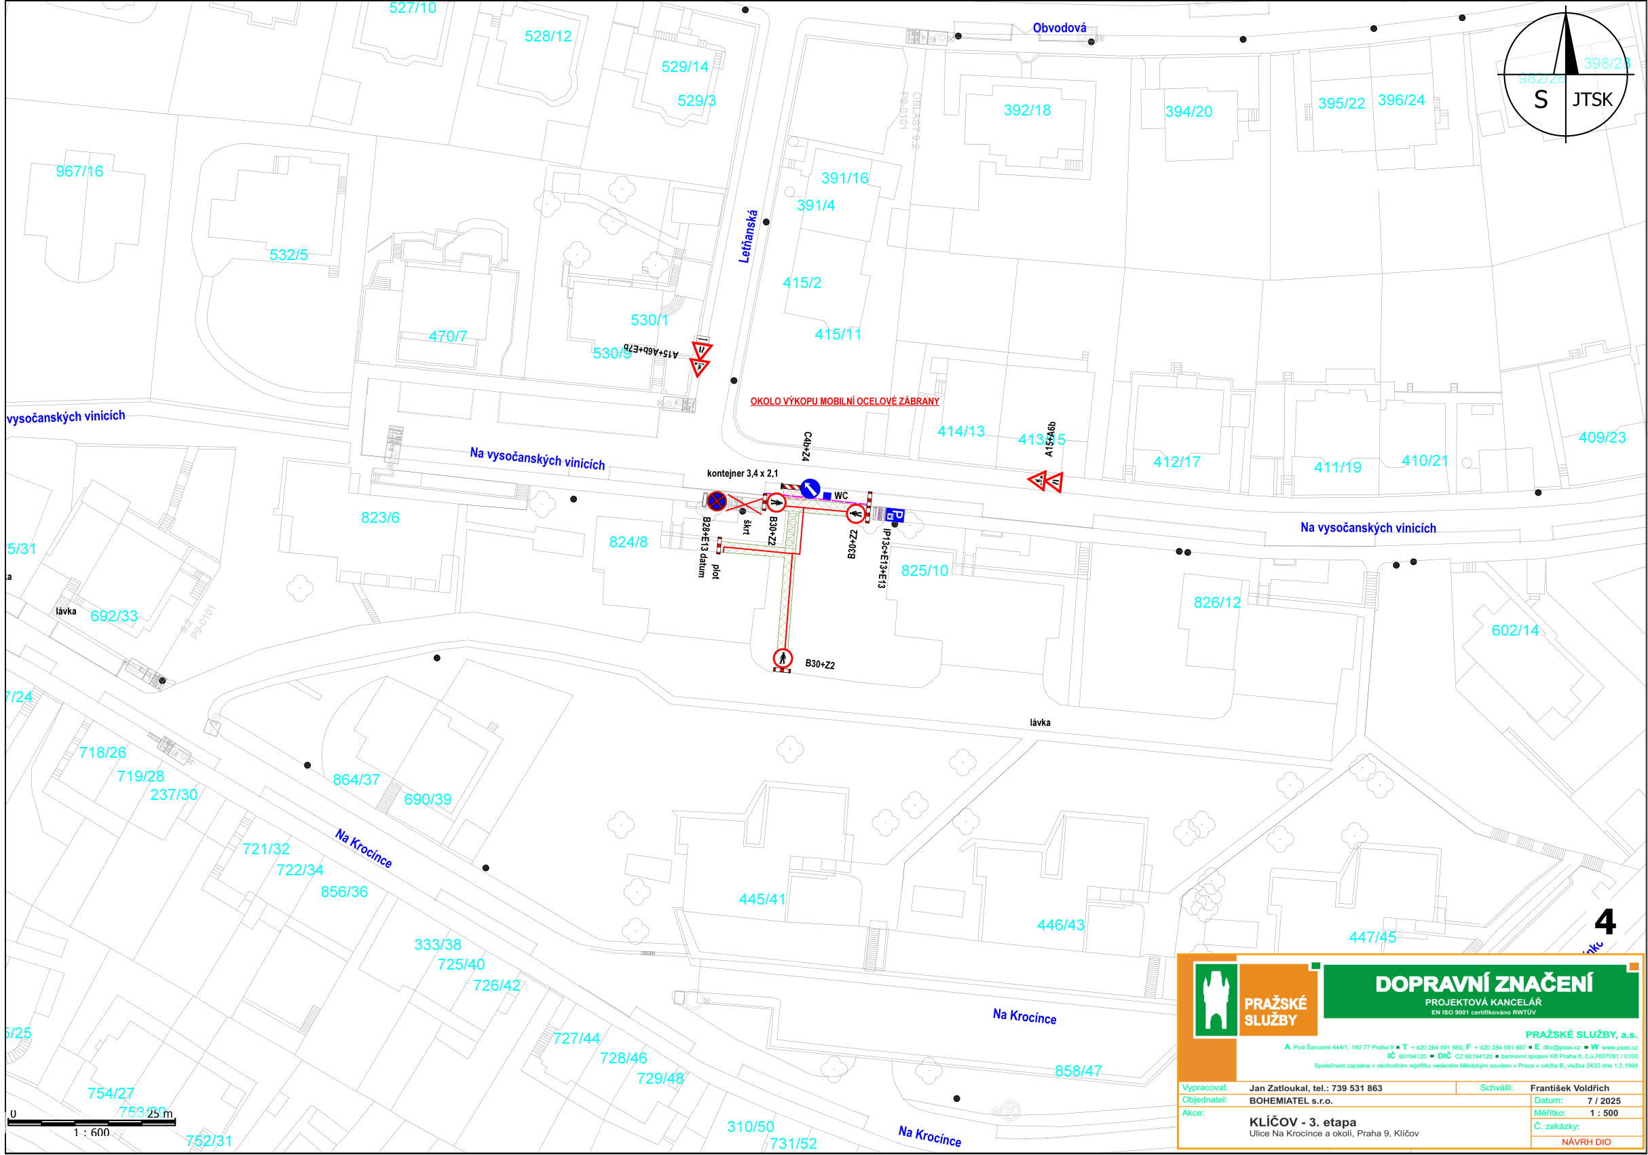
Task: Click the red text OKOLO VÝKOPU MOBILNÍ OCELOVÉ ZÁBRANY
Action: (x=844, y=401)
